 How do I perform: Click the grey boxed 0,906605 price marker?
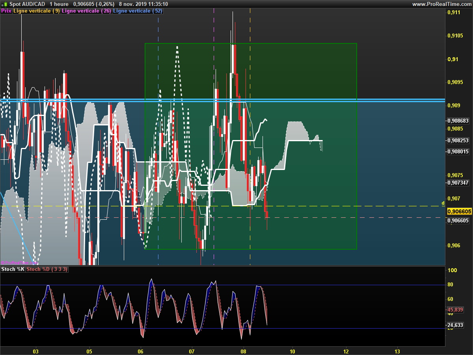point(458,220)
